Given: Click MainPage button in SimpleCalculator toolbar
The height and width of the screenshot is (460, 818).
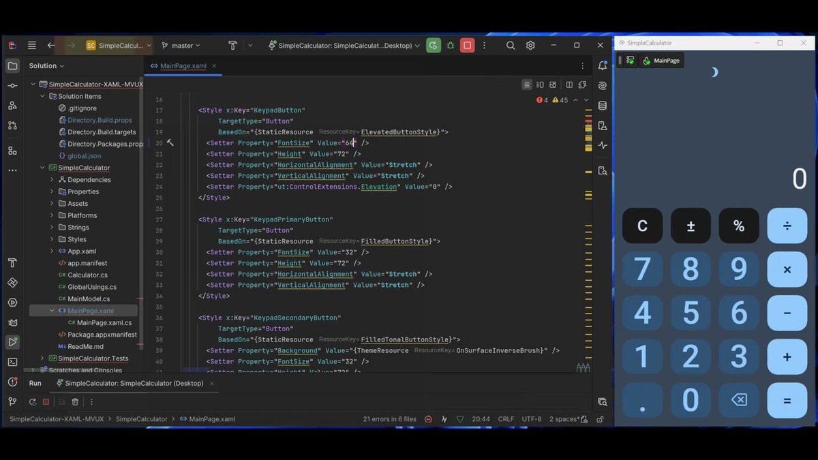Looking at the screenshot, I should 661,61.
